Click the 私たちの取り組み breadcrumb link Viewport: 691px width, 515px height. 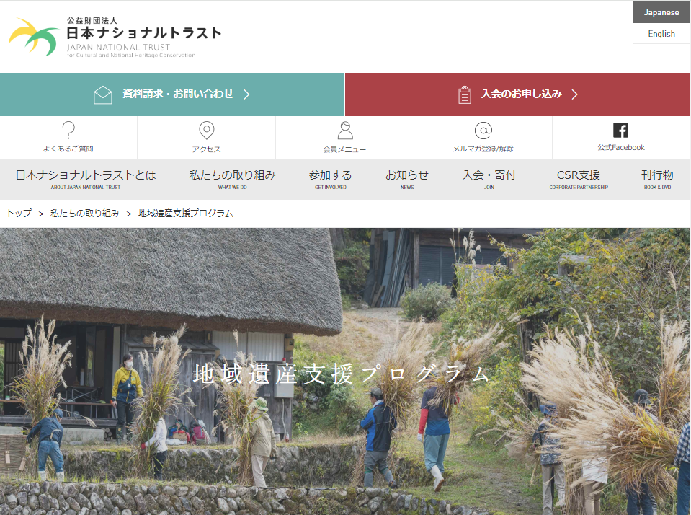84,213
